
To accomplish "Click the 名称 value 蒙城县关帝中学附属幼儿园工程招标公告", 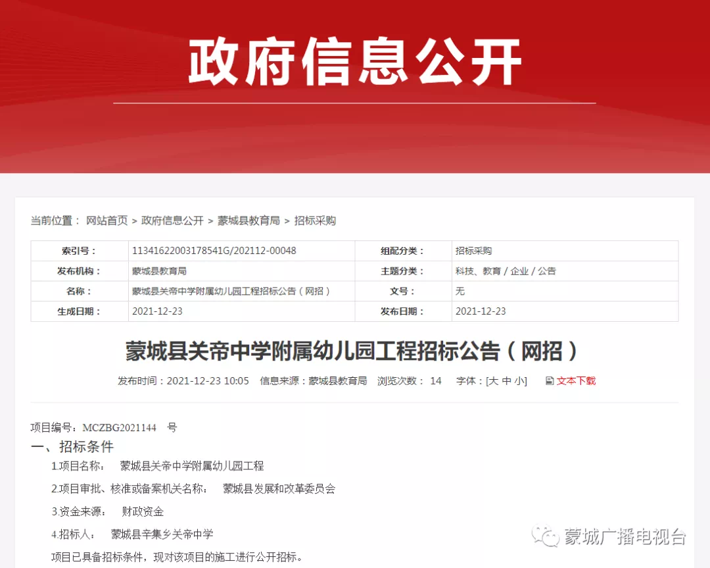I will pos(231,291).
